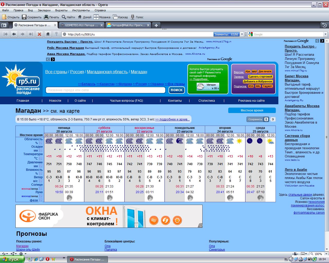Toggle image display in status bar

tap(303, 254)
